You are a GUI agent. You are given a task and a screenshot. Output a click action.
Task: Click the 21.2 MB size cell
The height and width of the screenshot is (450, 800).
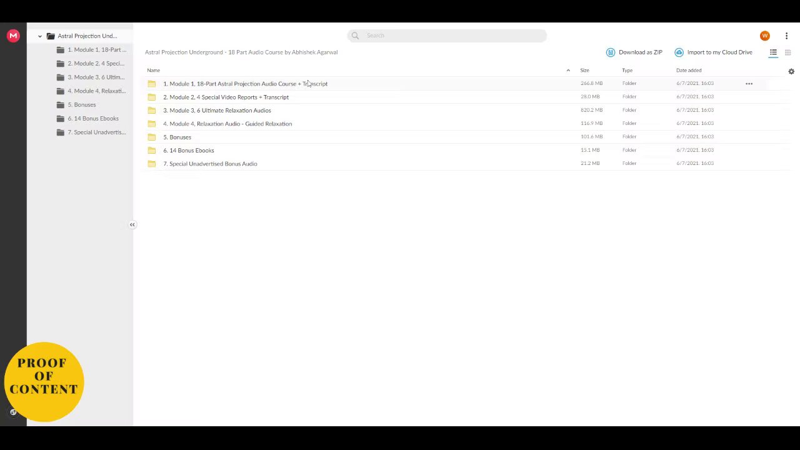coord(590,163)
